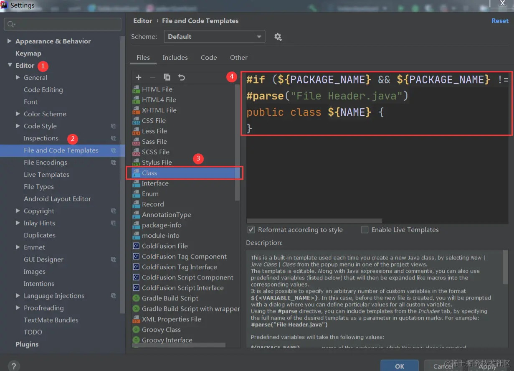
Task: Click the remove template minus icon
Action: [x=152, y=77]
